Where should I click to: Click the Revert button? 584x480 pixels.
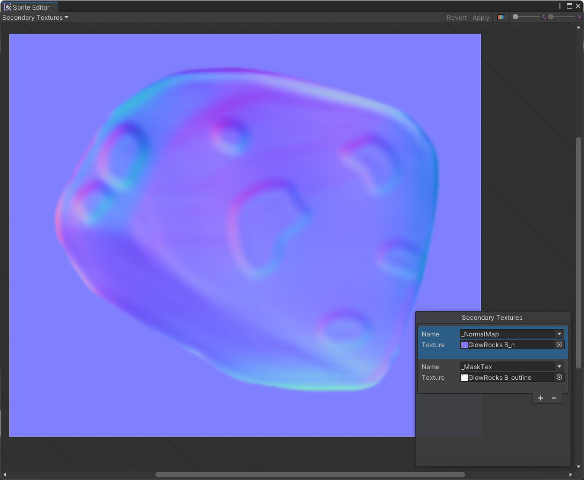(456, 17)
